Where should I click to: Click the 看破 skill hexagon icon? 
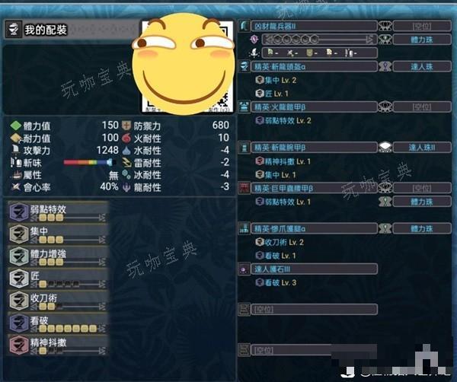(x=18, y=323)
